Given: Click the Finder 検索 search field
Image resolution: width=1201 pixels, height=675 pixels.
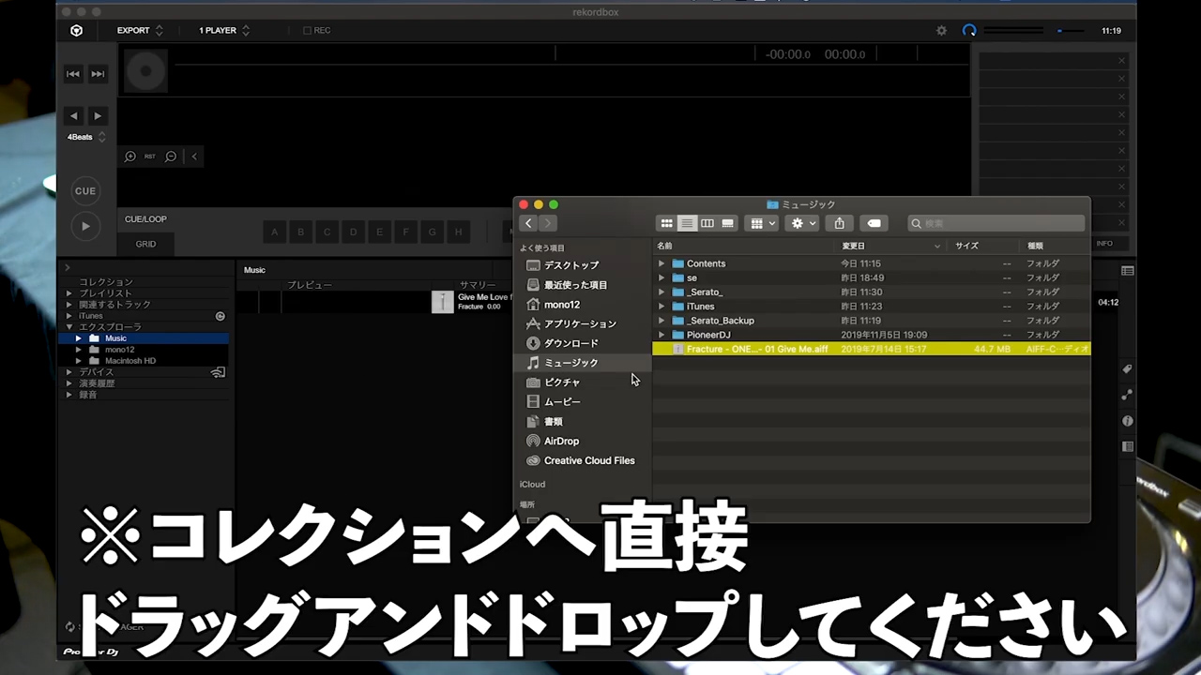Looking at the screenshot, I should click(x=996, y=223).
